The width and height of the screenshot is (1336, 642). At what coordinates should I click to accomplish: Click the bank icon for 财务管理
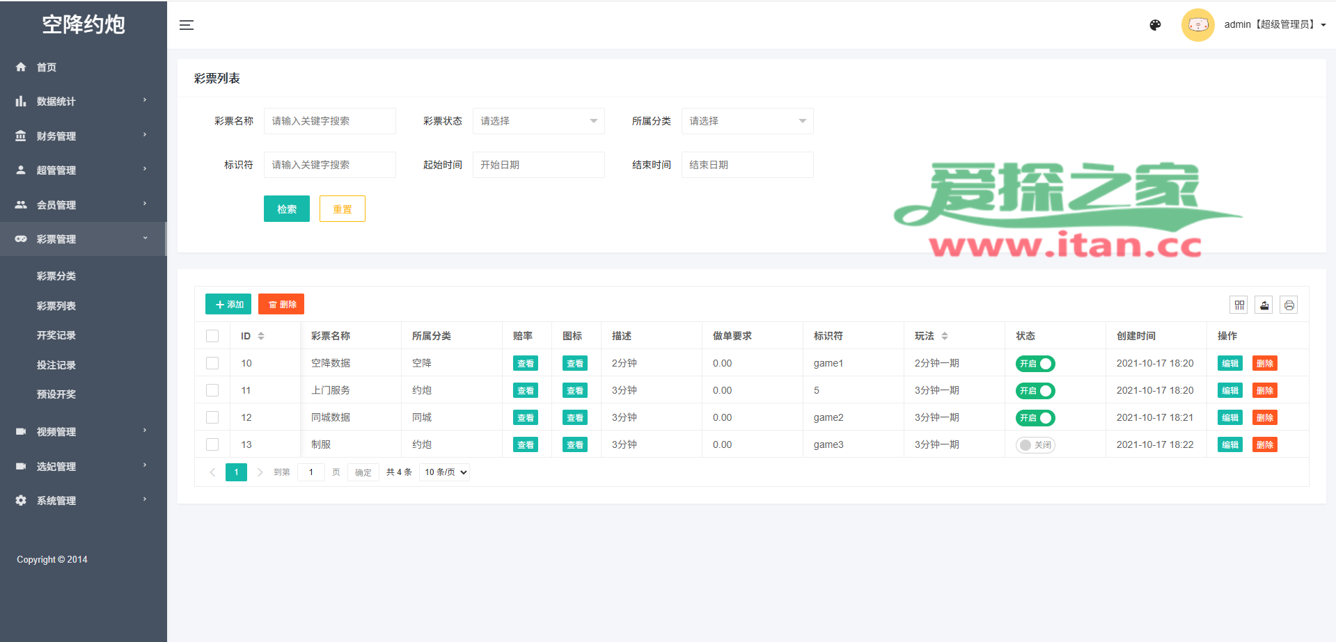point(21,136)
